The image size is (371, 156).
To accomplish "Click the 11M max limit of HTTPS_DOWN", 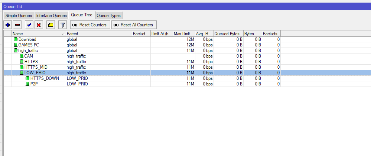I will pyautogui.click(x=190, y=78).
